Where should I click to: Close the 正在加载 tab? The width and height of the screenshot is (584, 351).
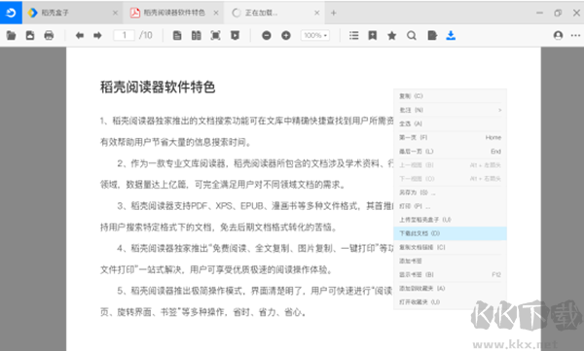click(x=317, y=13)
